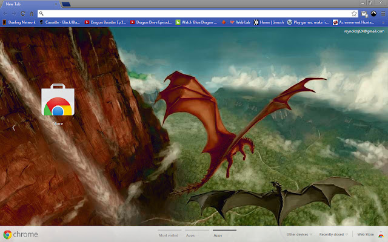Image resolution: width=388 pixels, height=242 pixels.
Task: Click the Chrome logo in the footer
Action: point(21,234)
